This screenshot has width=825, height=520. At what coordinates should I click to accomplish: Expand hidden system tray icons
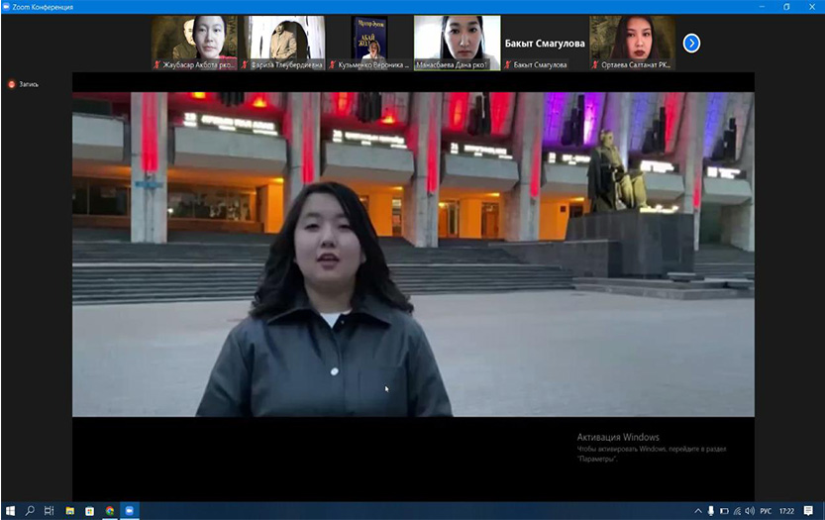coord(698,511)
